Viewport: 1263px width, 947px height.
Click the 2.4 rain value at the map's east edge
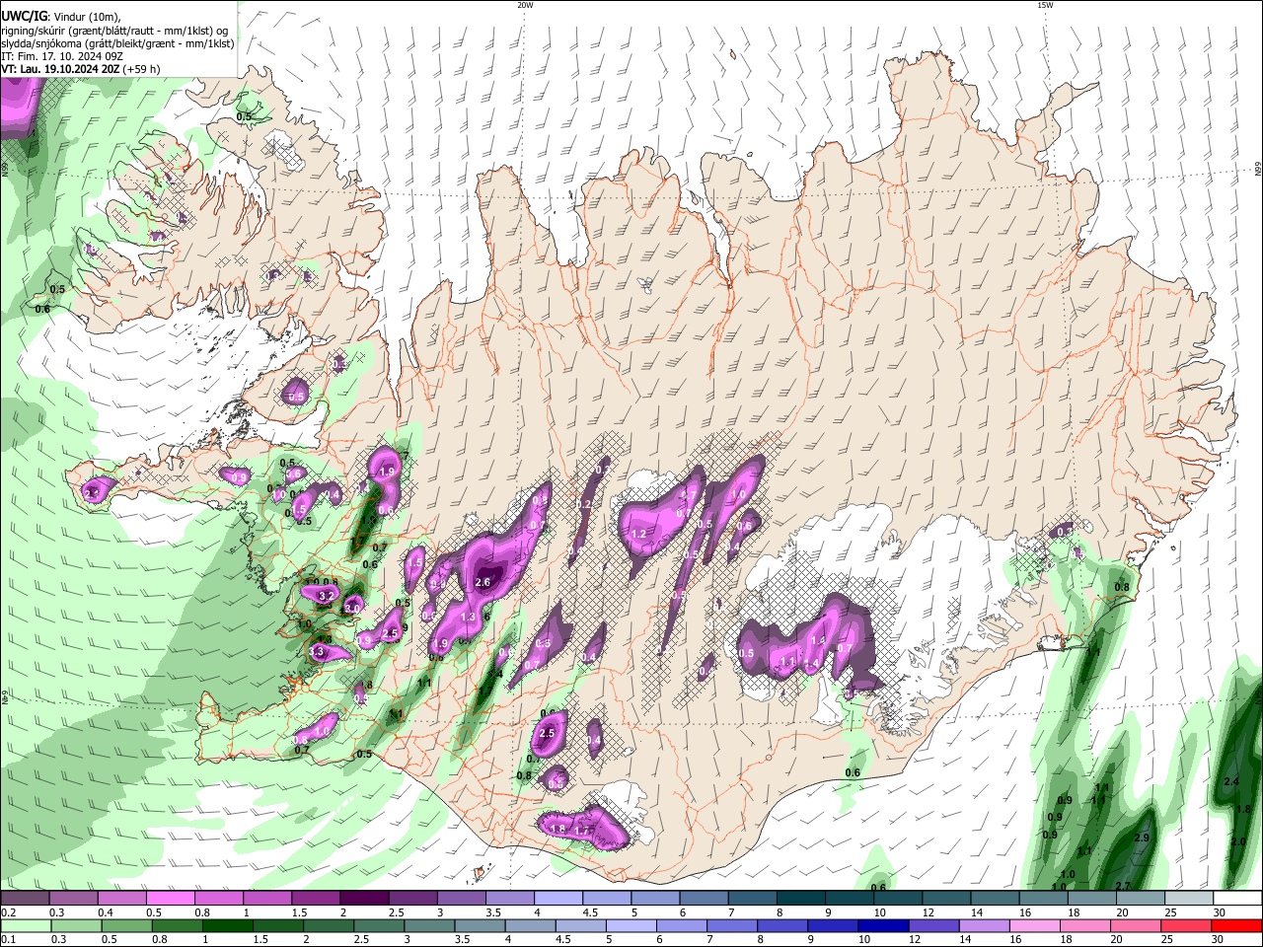(1231, 781)
